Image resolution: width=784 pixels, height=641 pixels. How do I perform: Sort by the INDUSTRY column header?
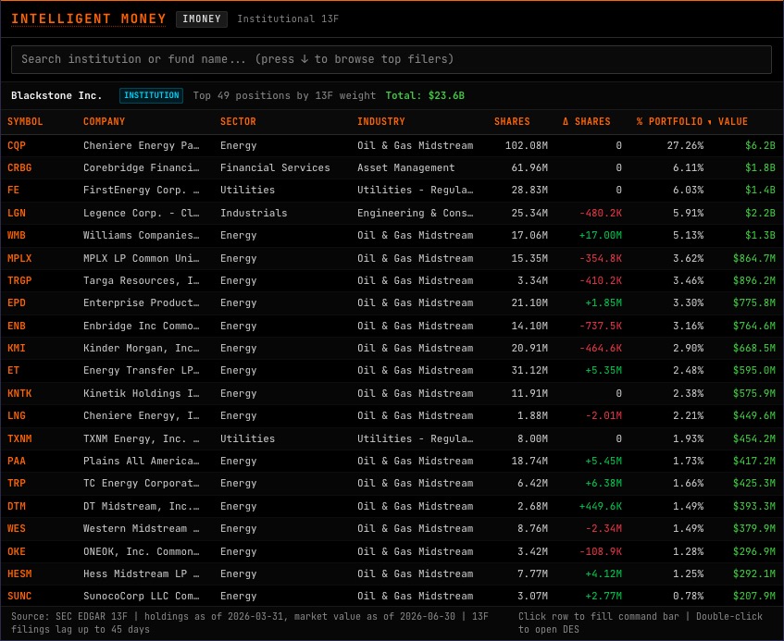coord(381,121)
